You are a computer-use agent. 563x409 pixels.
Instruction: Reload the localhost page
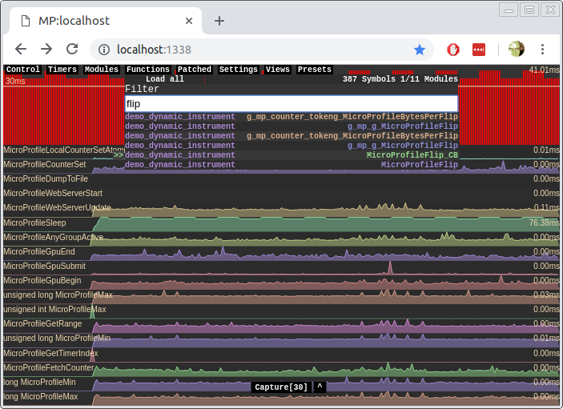72,50
